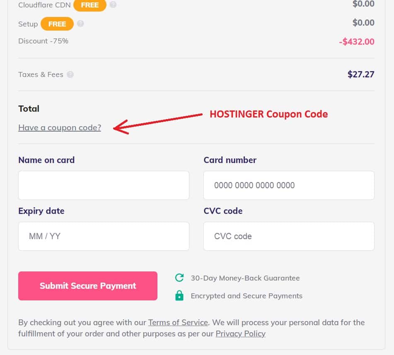
Task: Select the FREE badge beside Setup
Action: click(57, 24)
